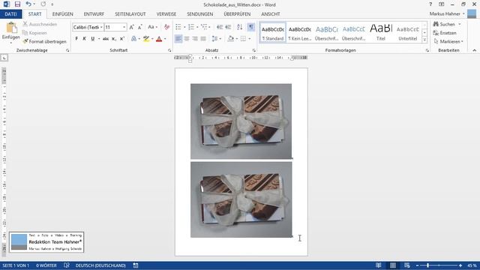Apply the Titel style
This screenshot has width=480, height=270.
[381, 32]
